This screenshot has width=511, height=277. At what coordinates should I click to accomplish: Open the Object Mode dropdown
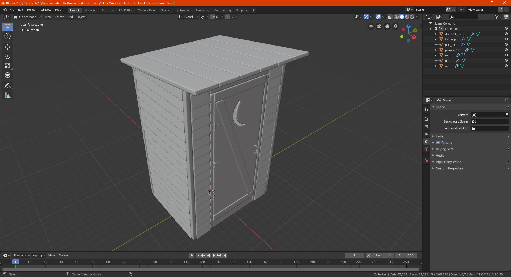pos(27,17)
